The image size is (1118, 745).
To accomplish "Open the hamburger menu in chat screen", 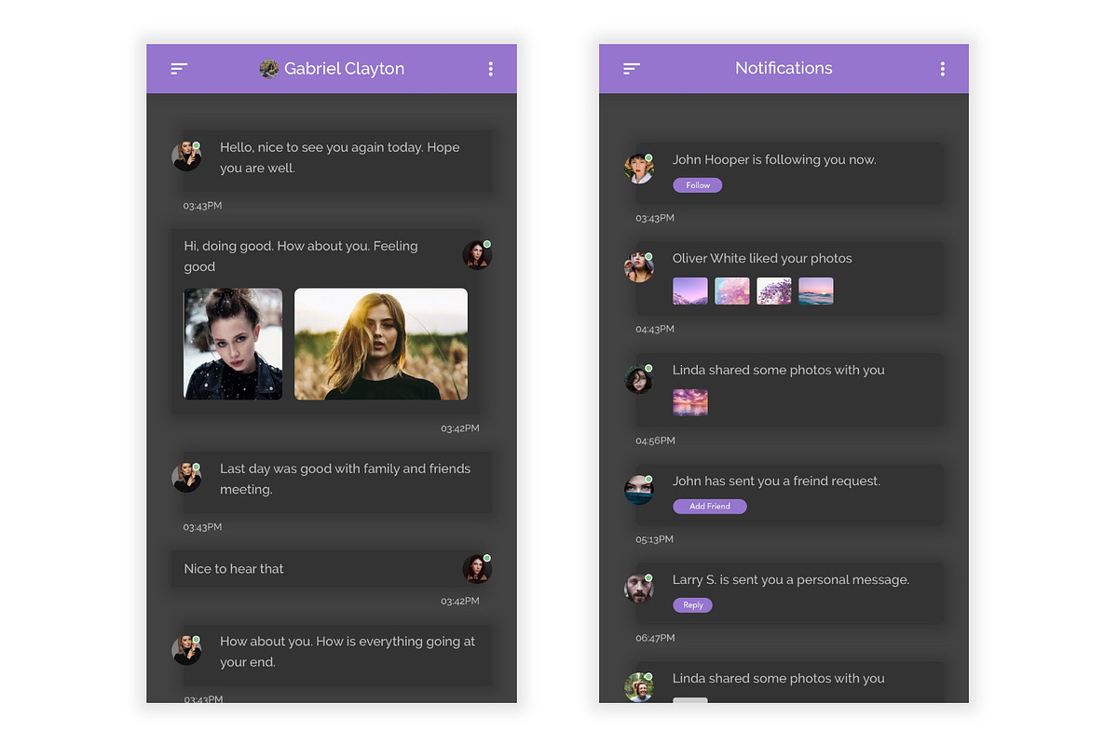I will point(179,68).
